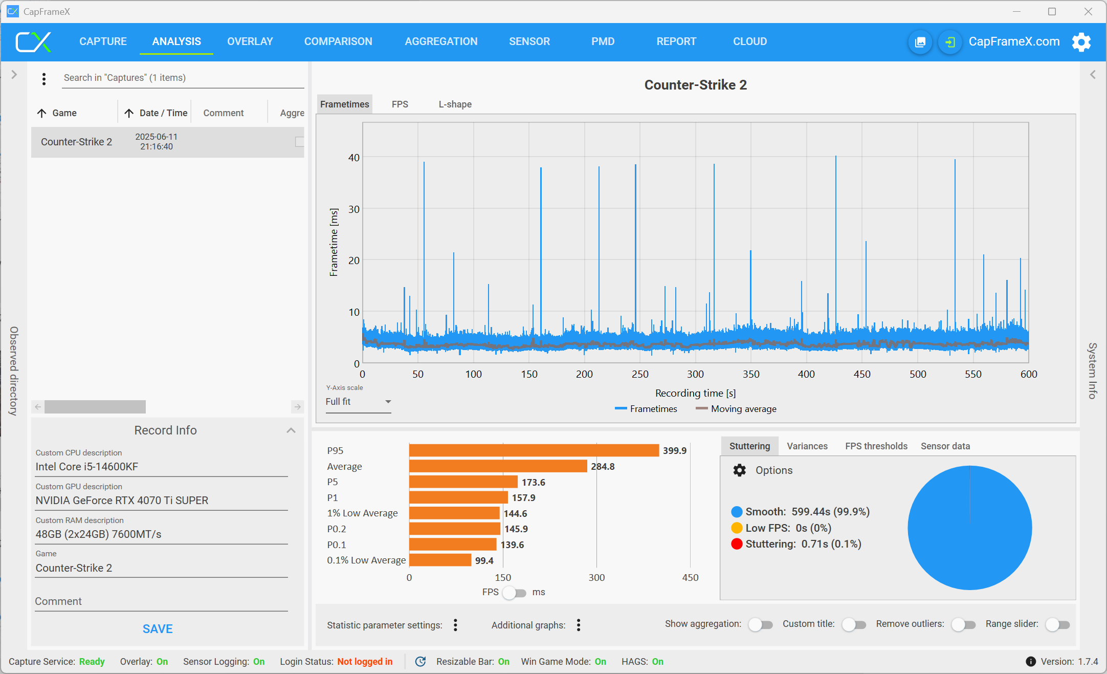Click the right scroll arrow of captures list
This screenshot has width=1107, height=674.
point(298,407)
